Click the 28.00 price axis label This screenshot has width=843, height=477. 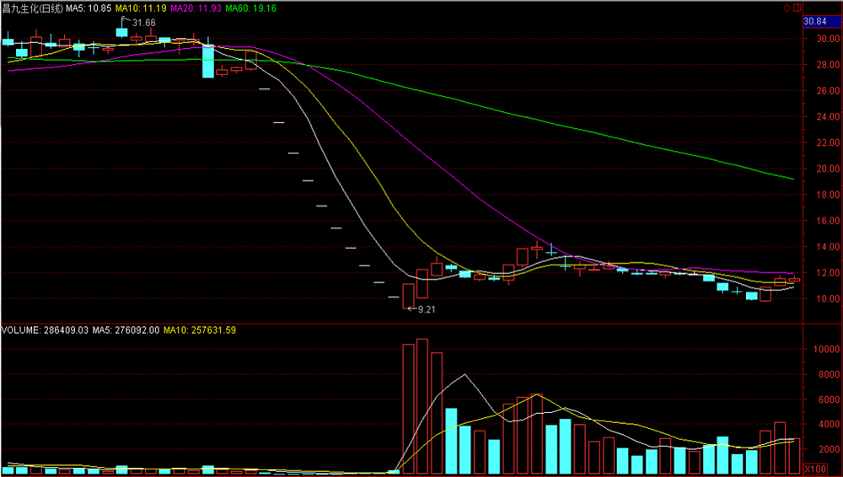(x=828, y=65)
